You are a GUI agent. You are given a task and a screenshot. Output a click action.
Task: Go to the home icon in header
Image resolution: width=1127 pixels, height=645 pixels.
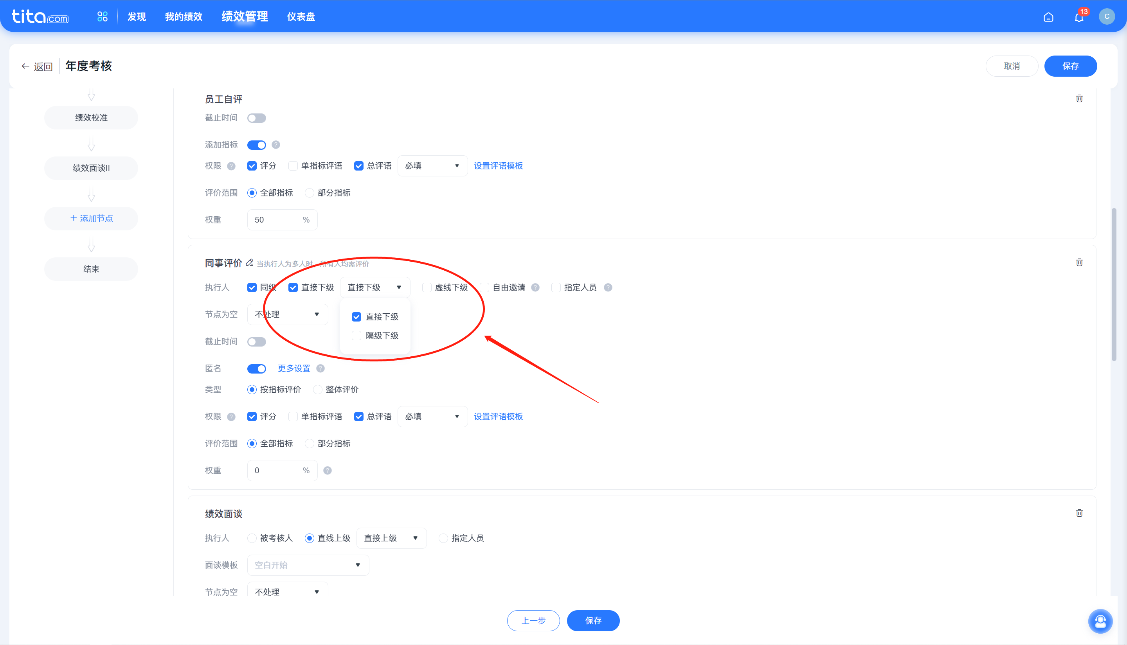pyautogui.click(x=1048, y=17)
